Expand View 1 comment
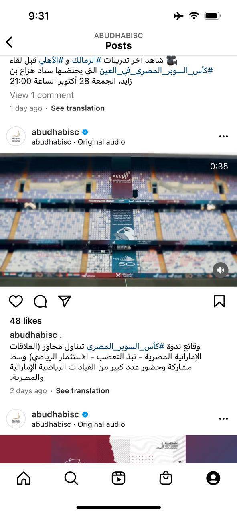Screen dimensions: 237x514 point(42,95)
